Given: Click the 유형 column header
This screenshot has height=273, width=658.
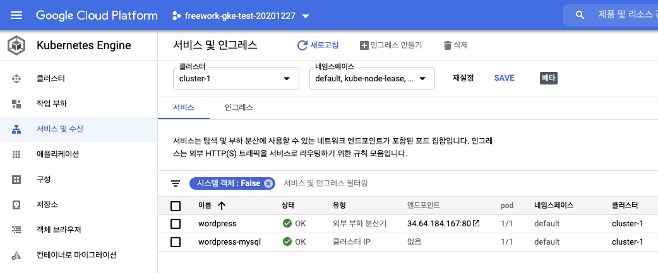Looking at the screenshot, I should (340, 206).
